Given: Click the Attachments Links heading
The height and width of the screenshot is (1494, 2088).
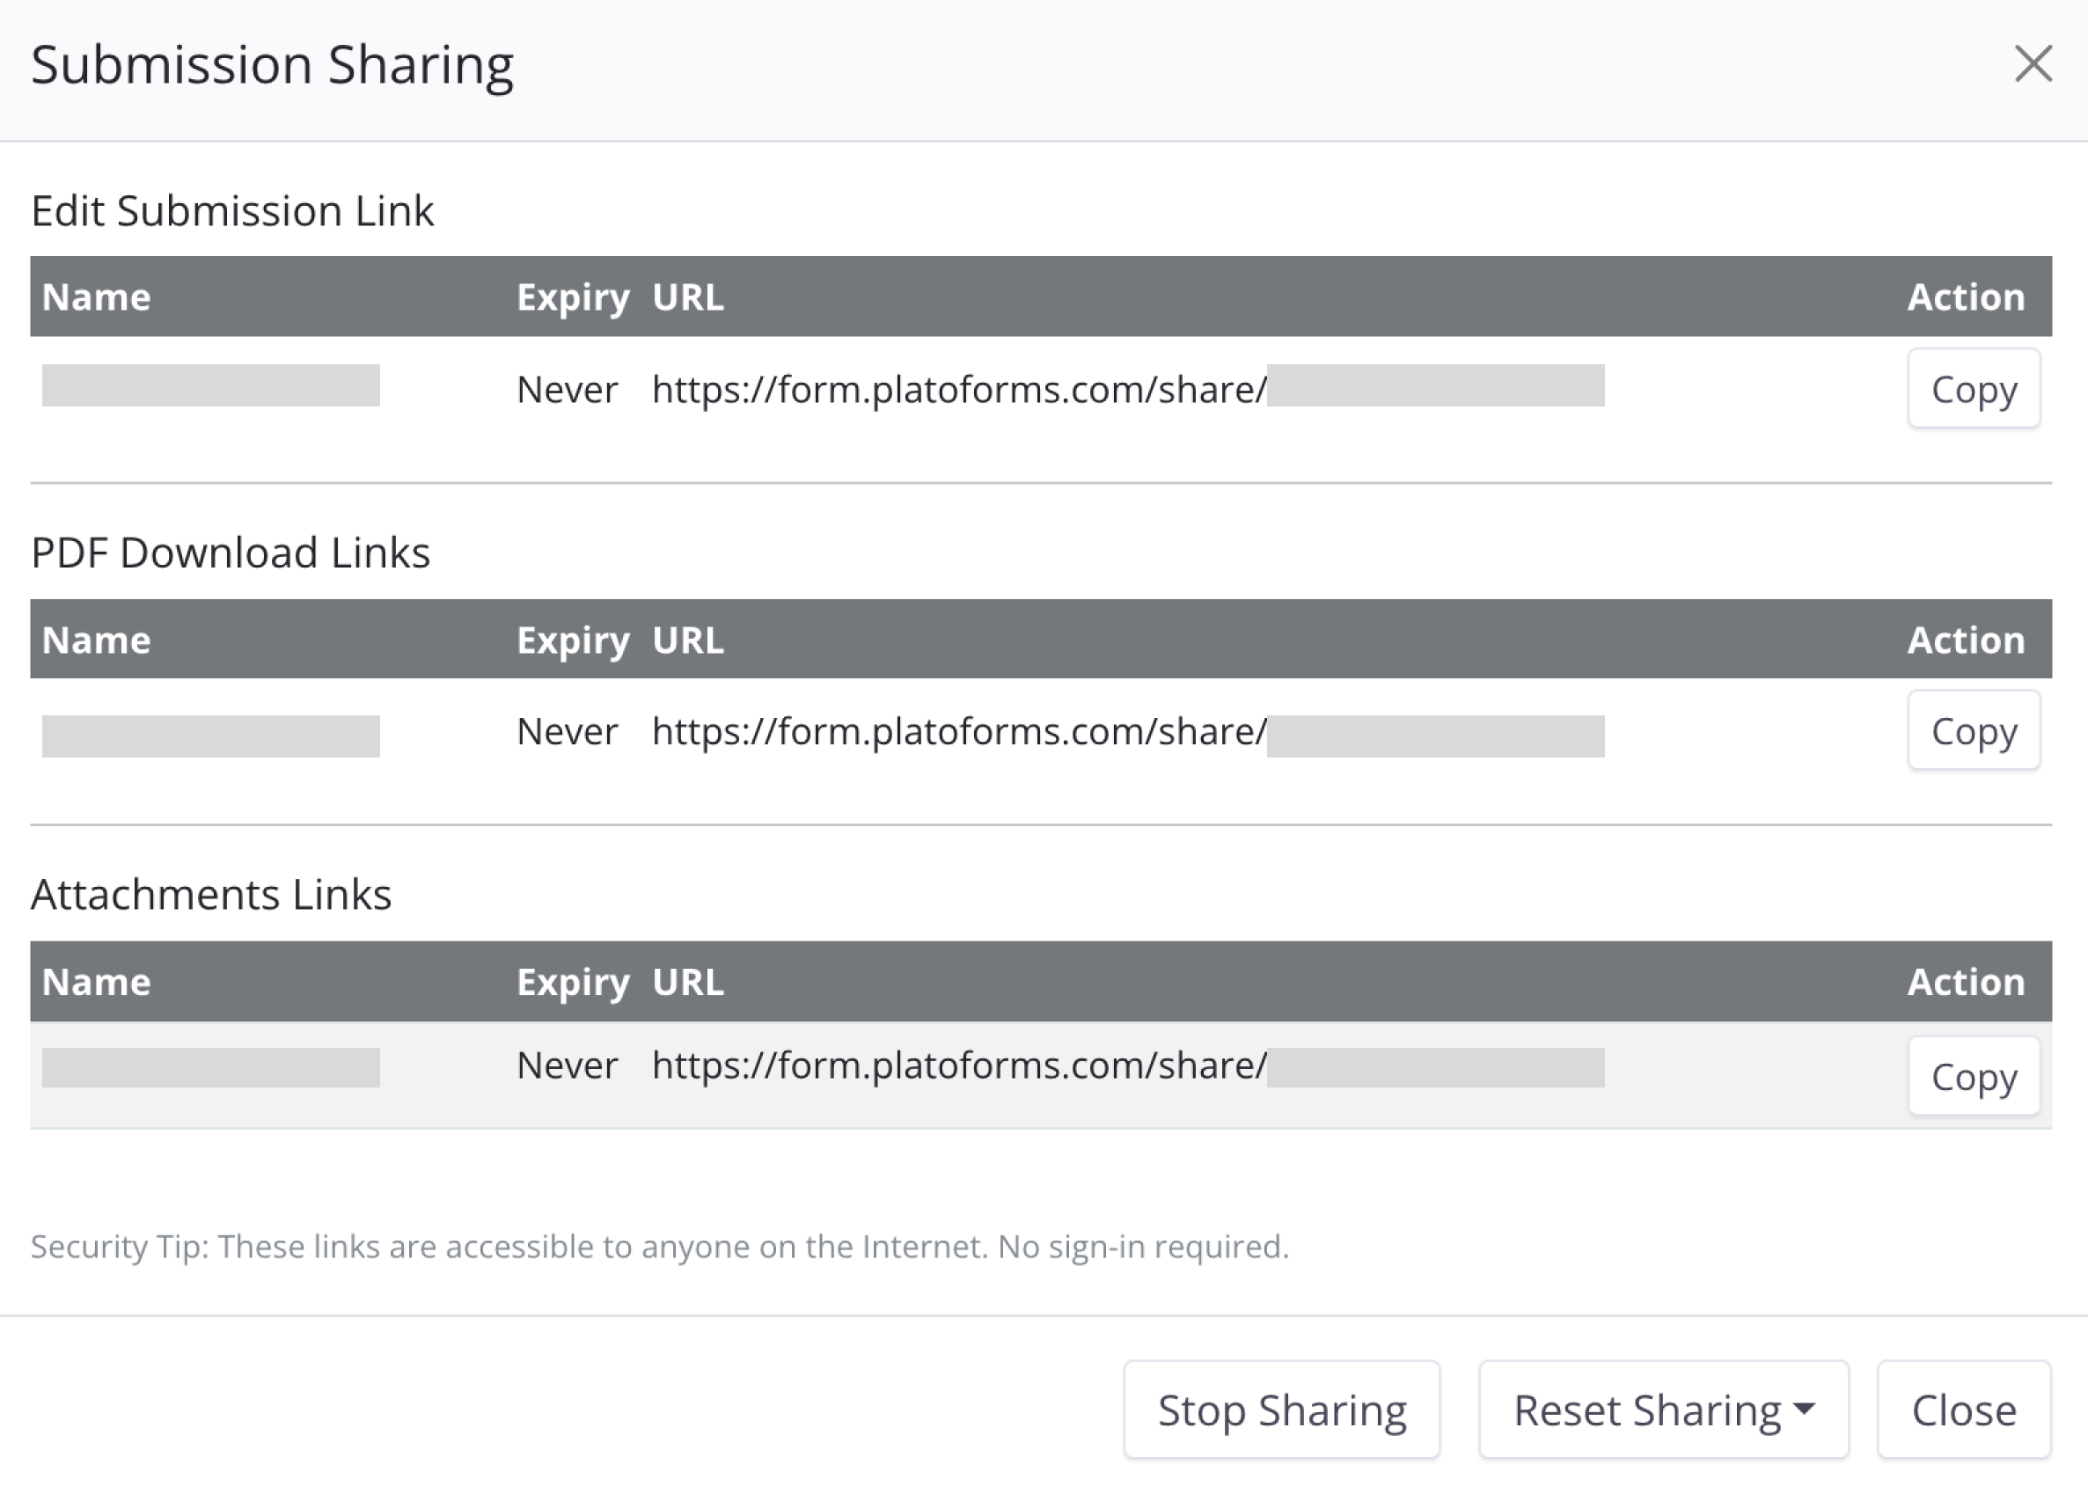Looking at the screenshot, I should pyautogui.click(x=211, y=894).
